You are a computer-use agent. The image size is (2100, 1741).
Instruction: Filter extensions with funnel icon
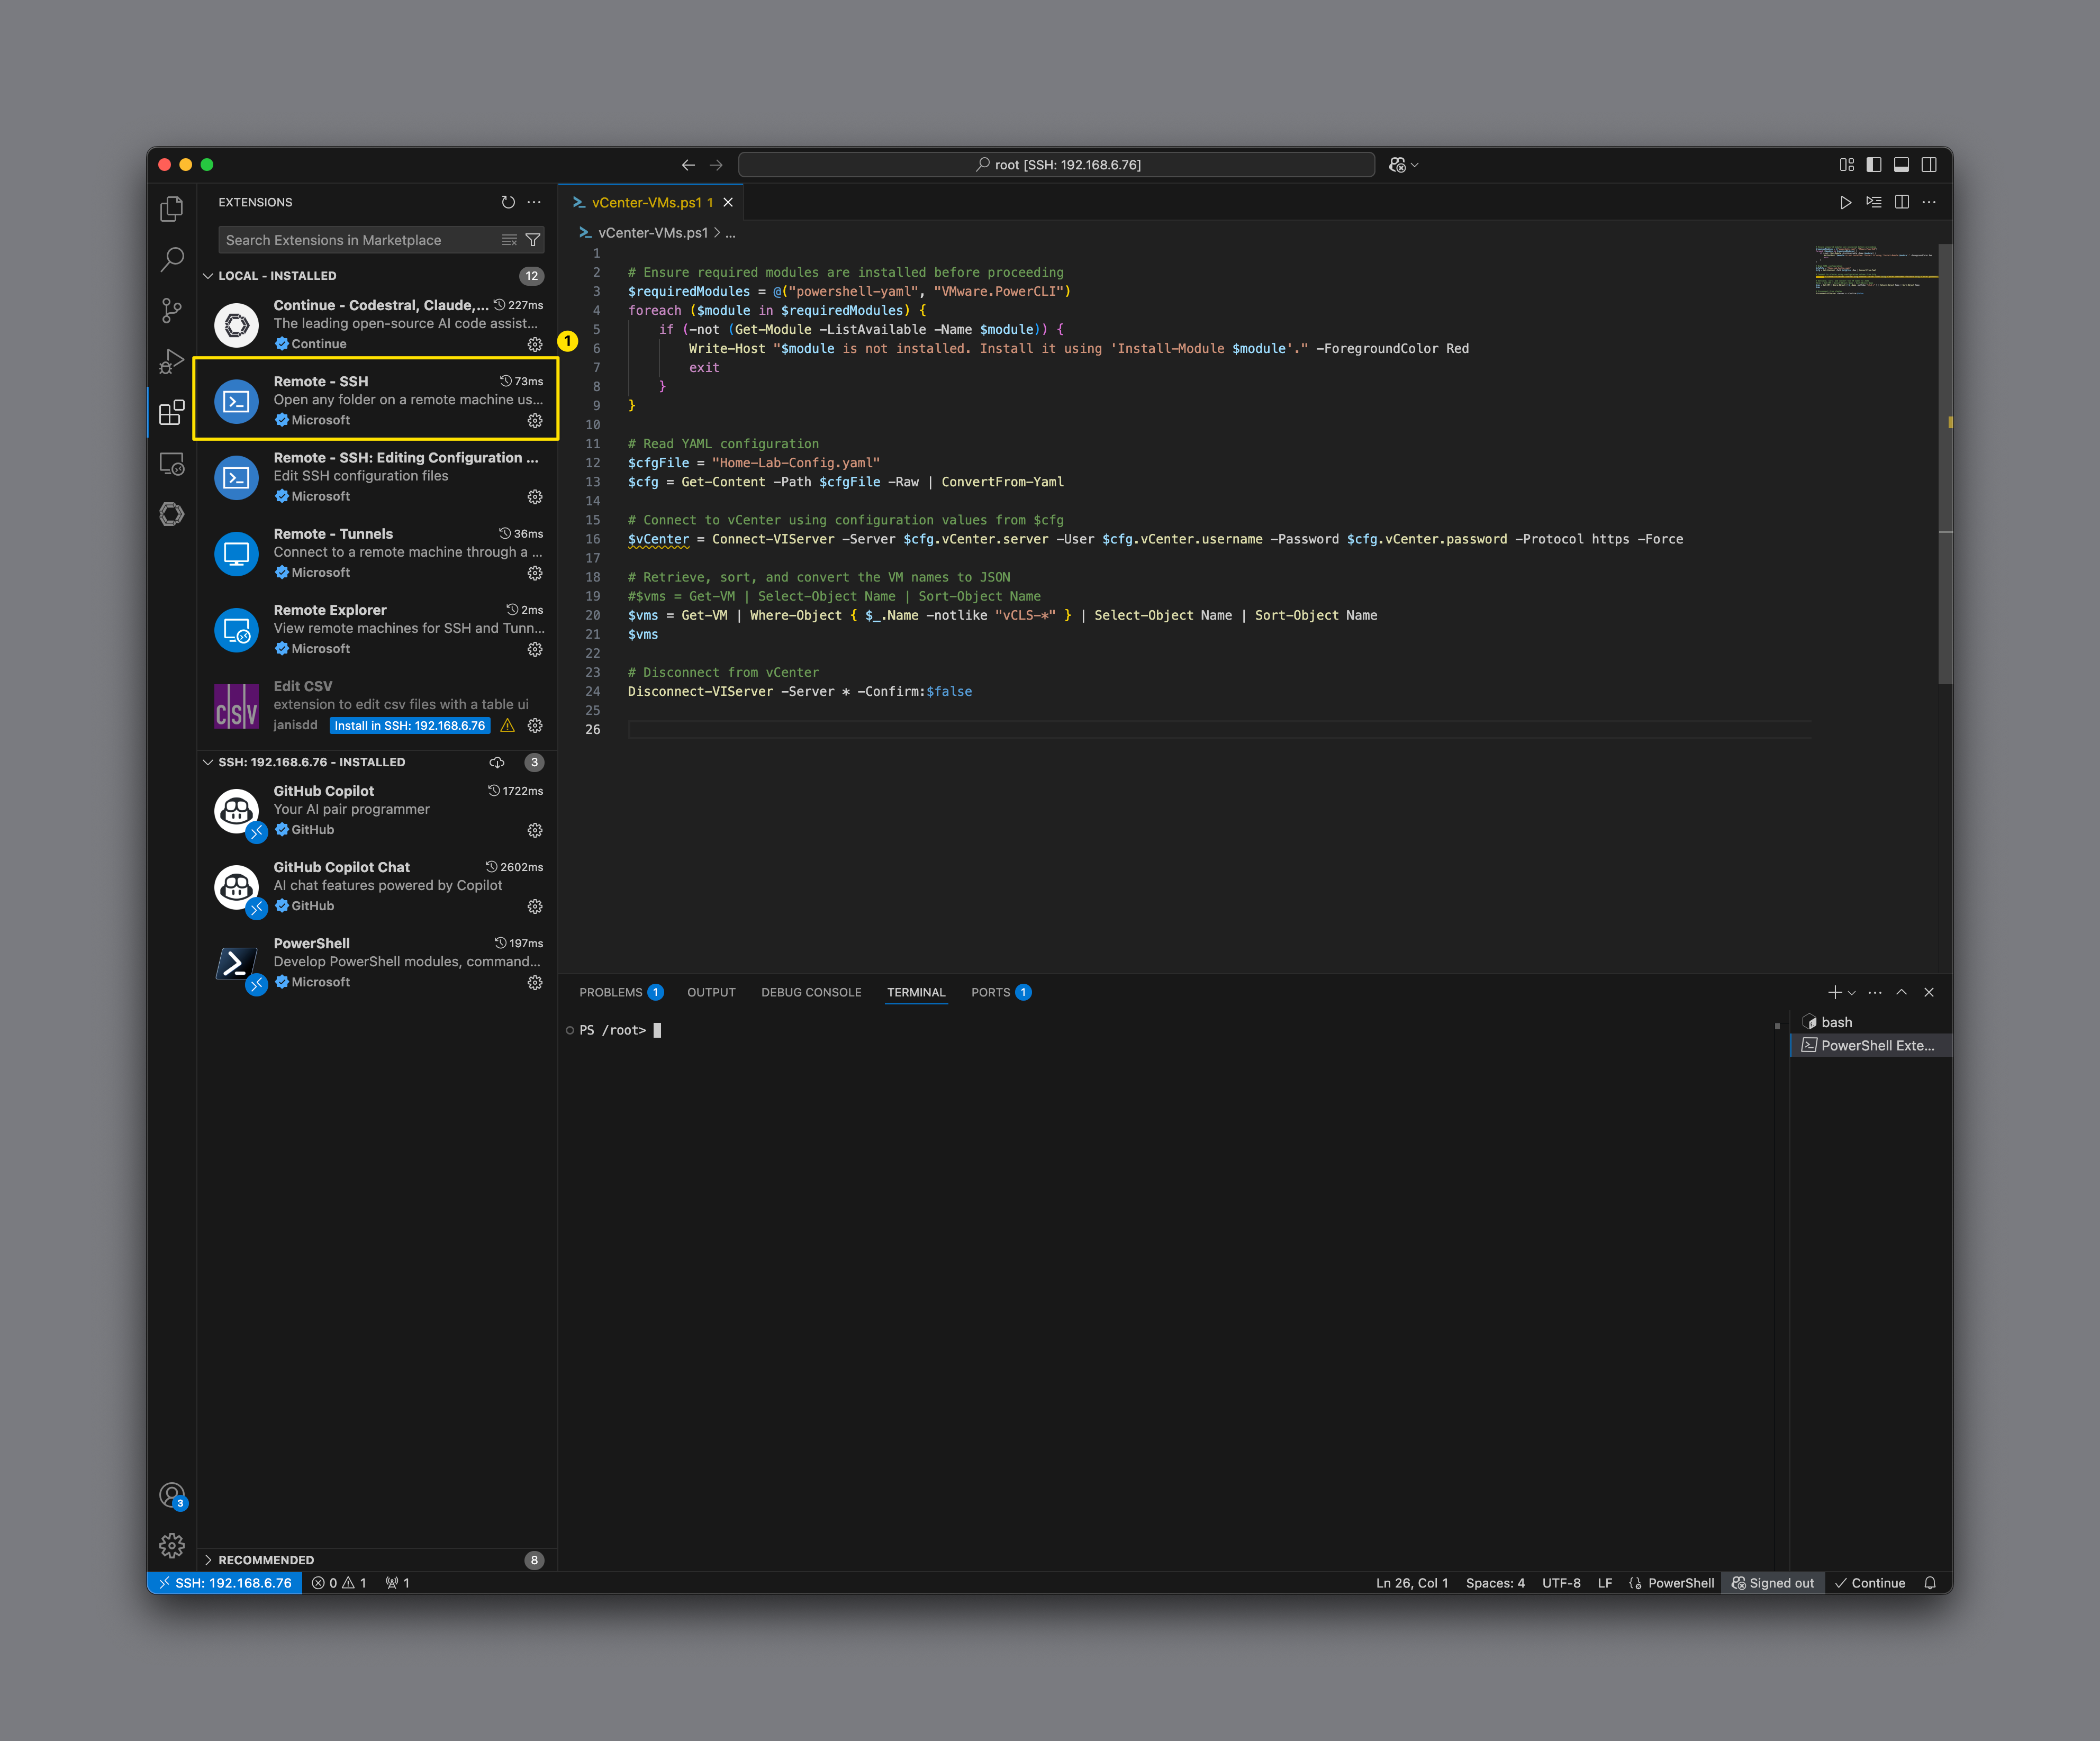533,240
